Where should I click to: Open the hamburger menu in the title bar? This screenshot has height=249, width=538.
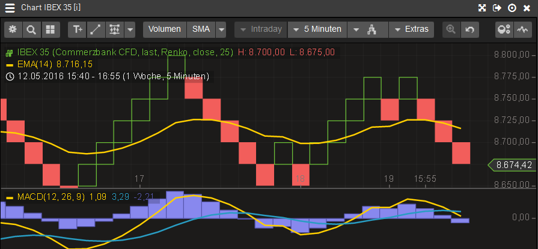click(10, 8)
